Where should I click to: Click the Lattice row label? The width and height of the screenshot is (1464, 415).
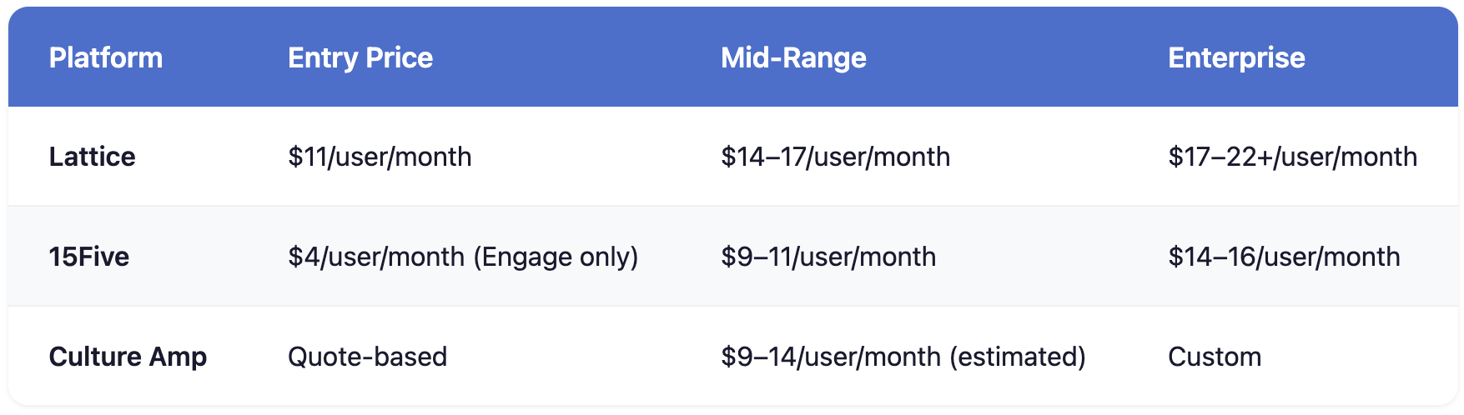click(92, 157)
